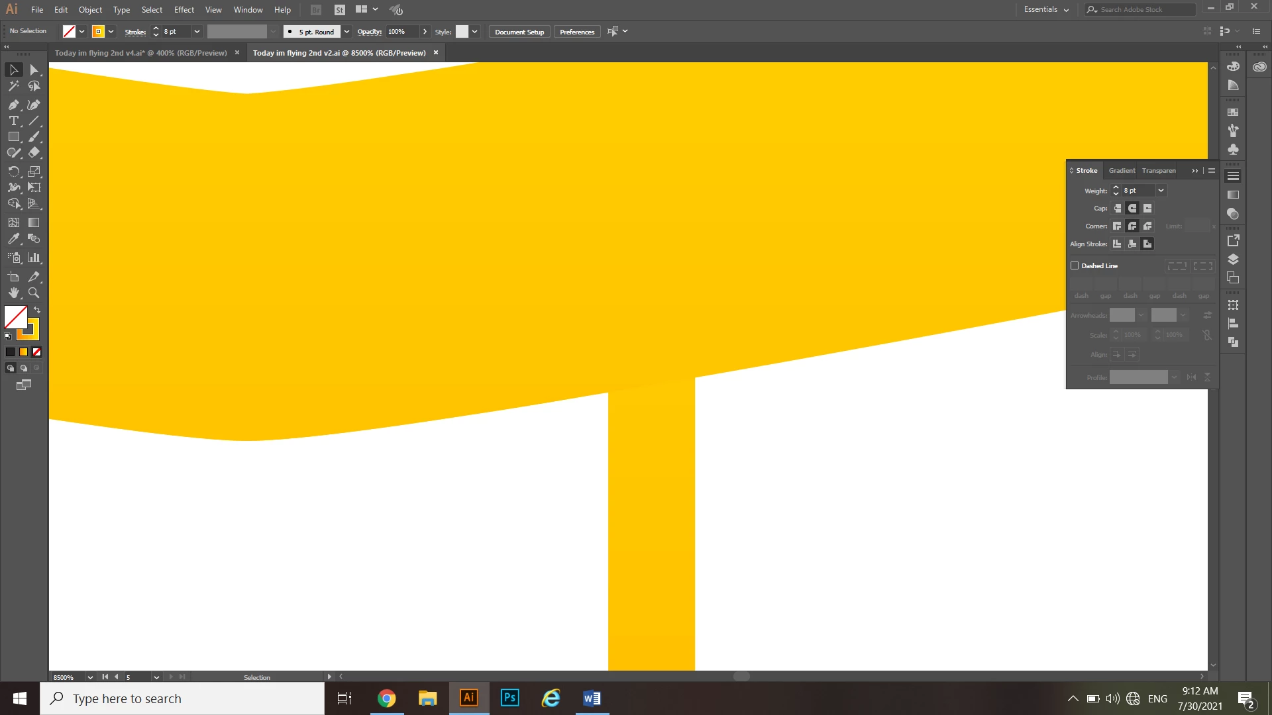This screenshot has height=715, width=1272.
Task: Expand the Opacity options arrow
Action: point(425,32)
